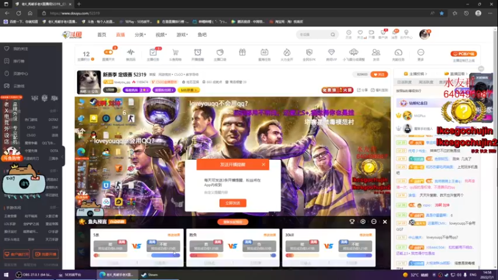The image size is (498, 280).
Task: Open OBS from the Windows taskbar
Action: 34,274
